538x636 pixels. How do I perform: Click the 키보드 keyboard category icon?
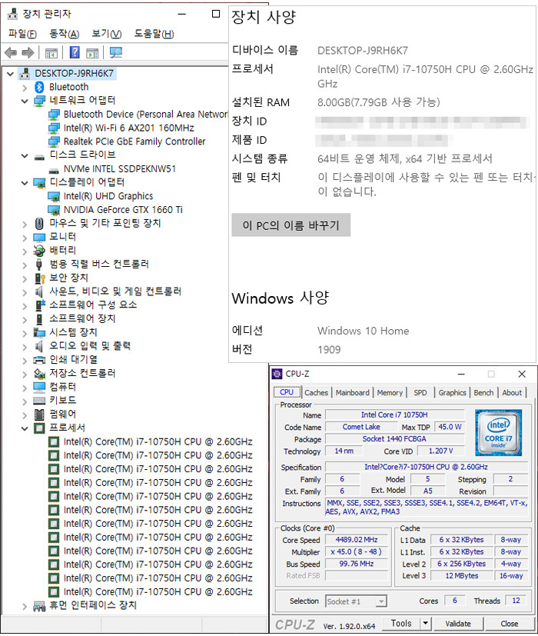39,401
